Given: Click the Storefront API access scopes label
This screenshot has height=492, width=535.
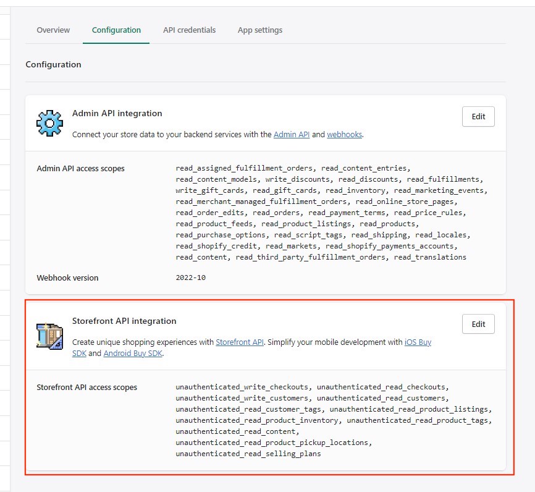Looking at the screenshot, I should click(86, 387).
